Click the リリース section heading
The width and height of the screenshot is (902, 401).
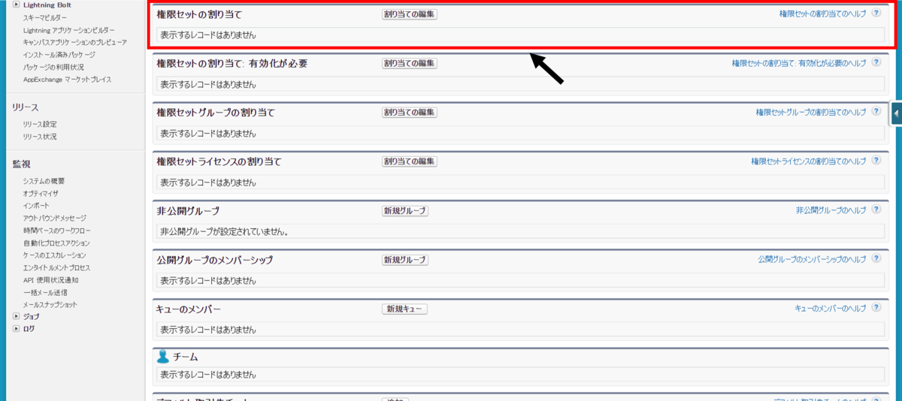click(x=25, y=107)
